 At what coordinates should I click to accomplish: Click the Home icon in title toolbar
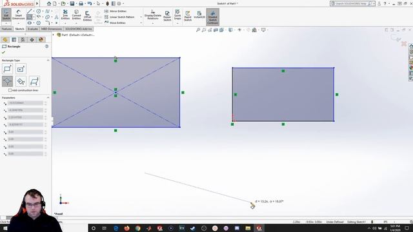click(x=49, y=3)
